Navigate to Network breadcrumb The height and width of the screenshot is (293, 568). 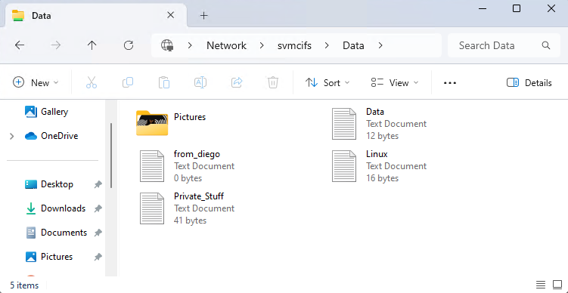pos(226,45)
